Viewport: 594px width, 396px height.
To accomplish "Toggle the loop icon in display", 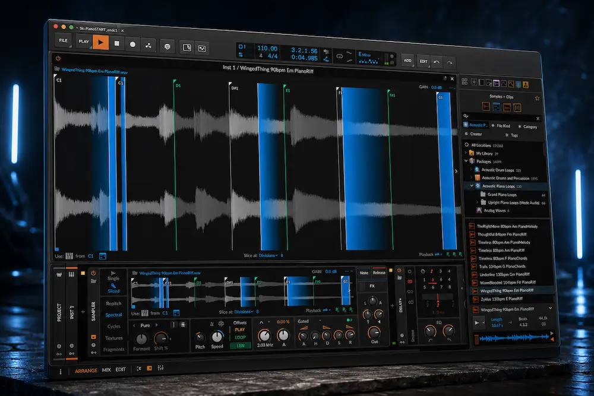I will (339, 56).
